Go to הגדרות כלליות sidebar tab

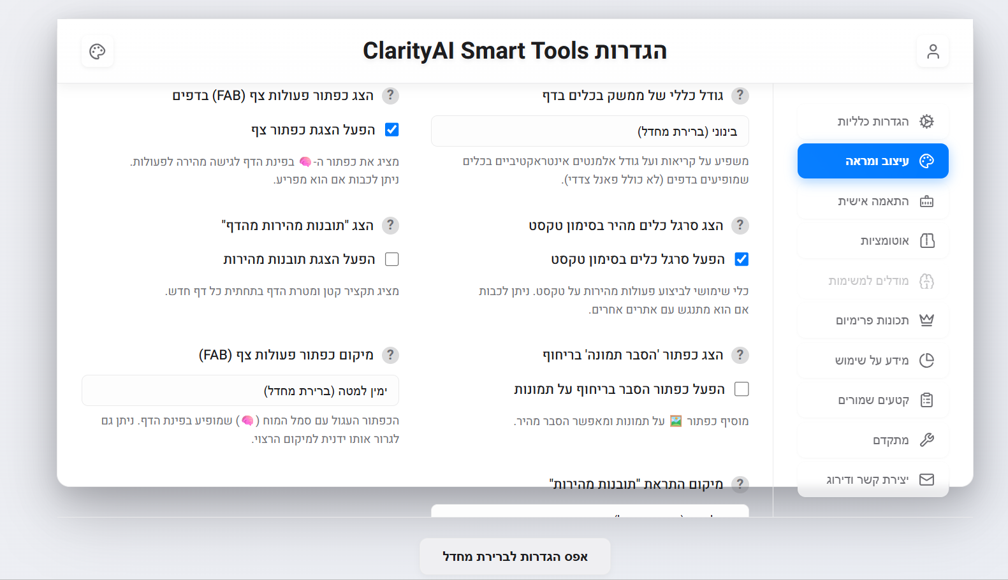click(x=873, y=121)
